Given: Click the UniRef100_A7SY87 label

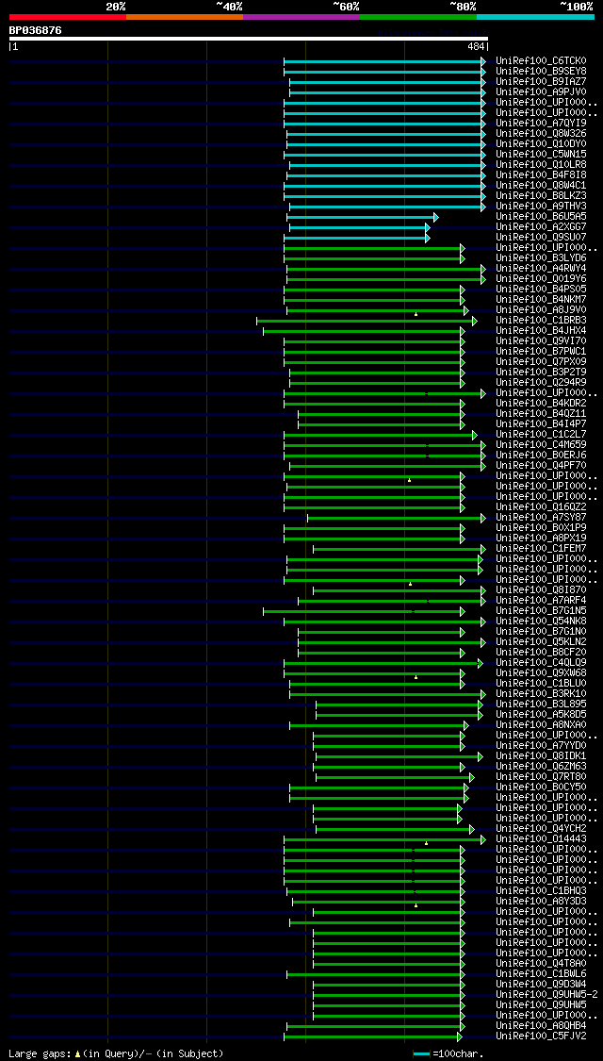Looking at the screenshot, I should click(541, 518).
